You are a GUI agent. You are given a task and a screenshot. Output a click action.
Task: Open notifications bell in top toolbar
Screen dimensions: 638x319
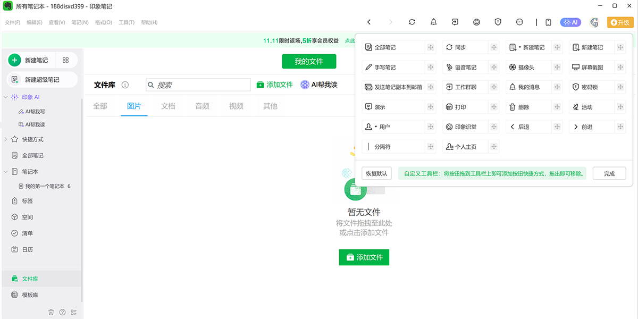pos(433,22)
